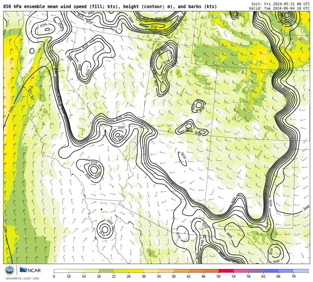Click the 1440 contour label on the map
The width and height of the screenshot is (313, 282).
coord(306,208)
